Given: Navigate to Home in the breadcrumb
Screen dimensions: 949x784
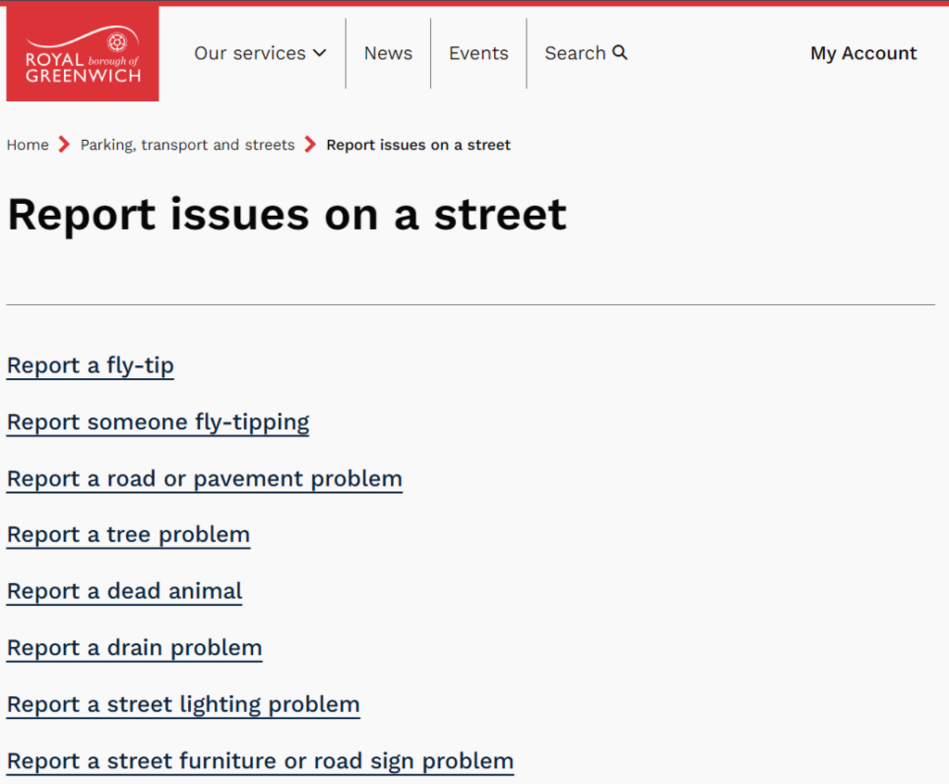Looking at the screenshot, I should click(x=28, y=145).
